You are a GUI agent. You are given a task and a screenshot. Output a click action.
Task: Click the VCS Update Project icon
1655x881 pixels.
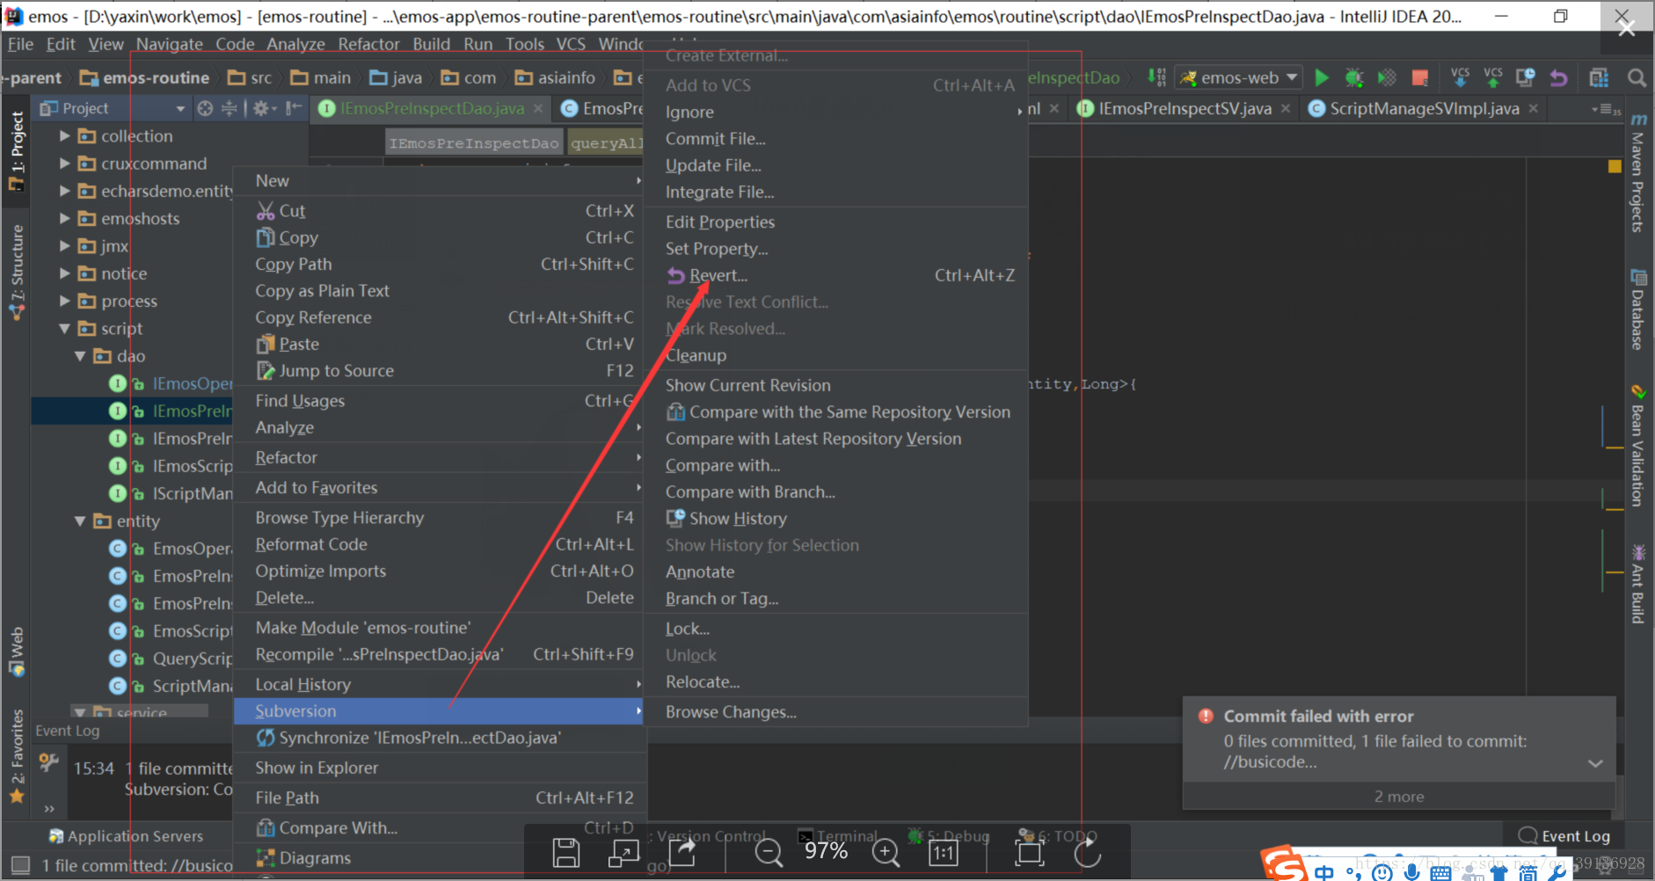click(x=1460, y=77)
